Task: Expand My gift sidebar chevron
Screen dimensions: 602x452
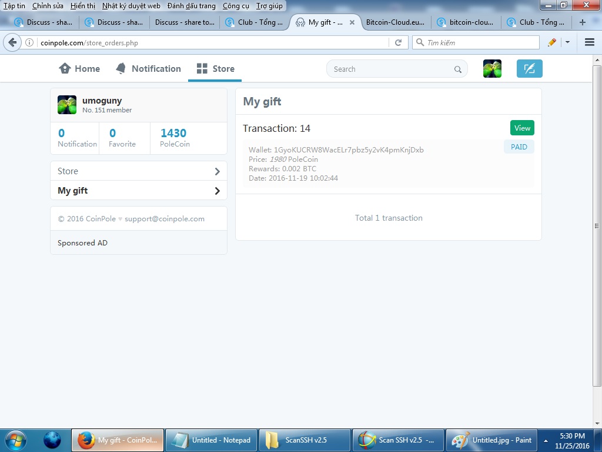Action: 218,191
